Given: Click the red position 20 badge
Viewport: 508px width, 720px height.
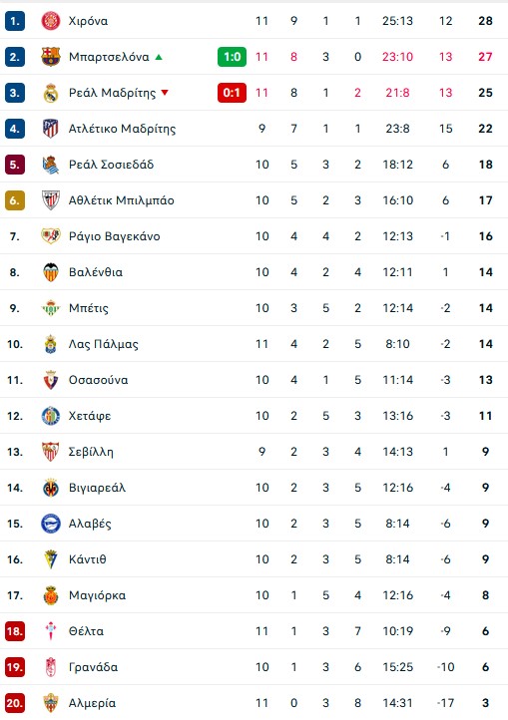Looking at the screenshot, I should point(15,703).
